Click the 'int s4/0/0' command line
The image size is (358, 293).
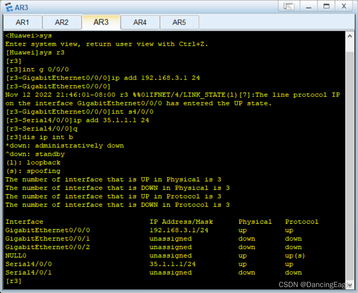133,112
